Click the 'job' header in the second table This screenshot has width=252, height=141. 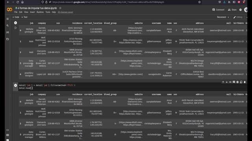31,94
